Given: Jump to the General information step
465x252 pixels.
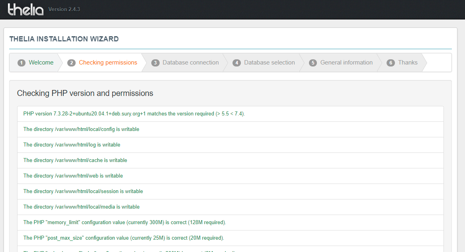Looking at the screenshot, I should pos(346,63).
